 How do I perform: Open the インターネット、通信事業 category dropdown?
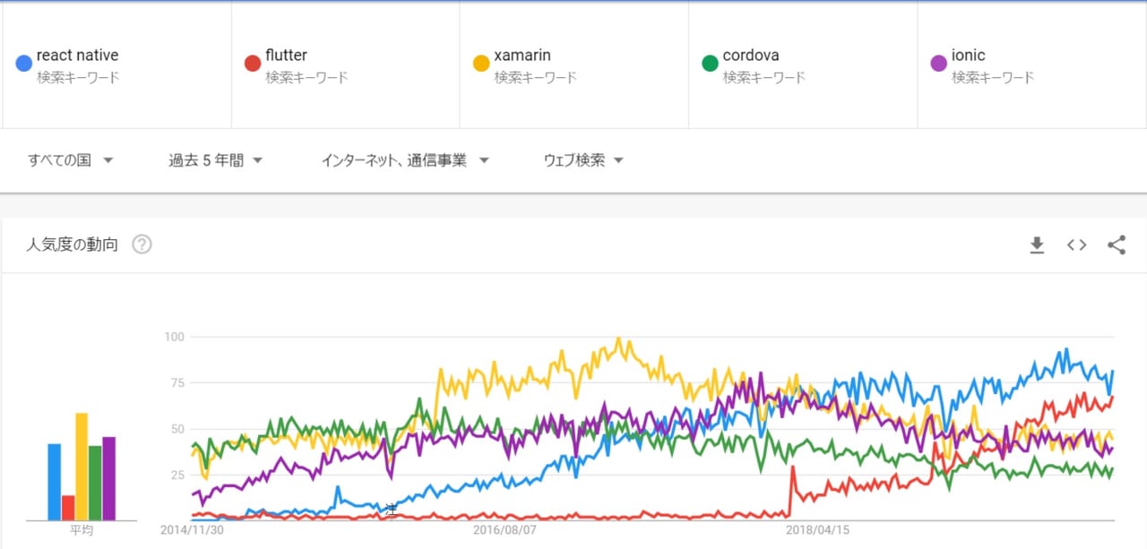[405, 161]
